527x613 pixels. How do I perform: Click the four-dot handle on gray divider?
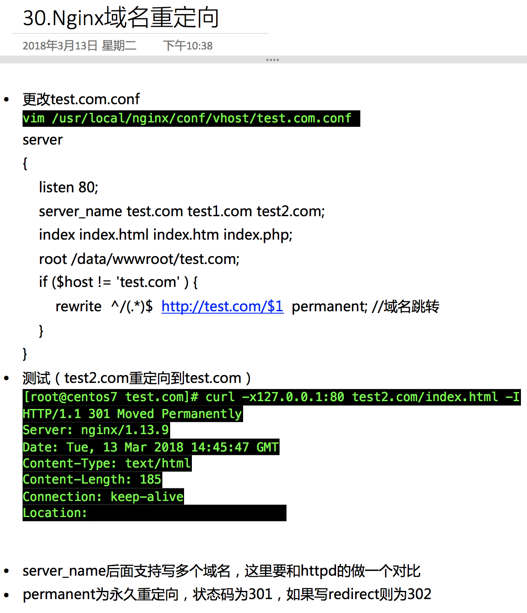[x=273, y=59]
